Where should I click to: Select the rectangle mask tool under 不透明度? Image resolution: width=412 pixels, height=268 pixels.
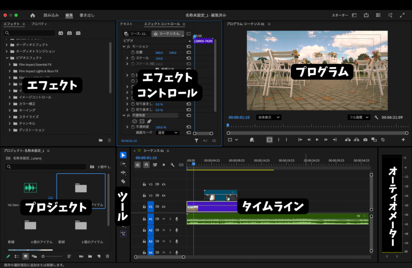point(142,121)
